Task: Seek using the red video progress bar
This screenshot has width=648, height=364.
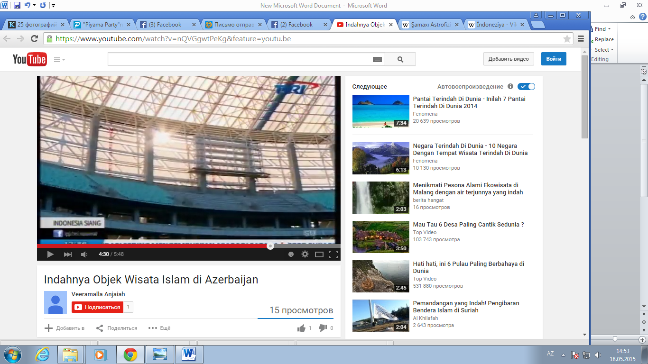Action: [x=153, y=246]
